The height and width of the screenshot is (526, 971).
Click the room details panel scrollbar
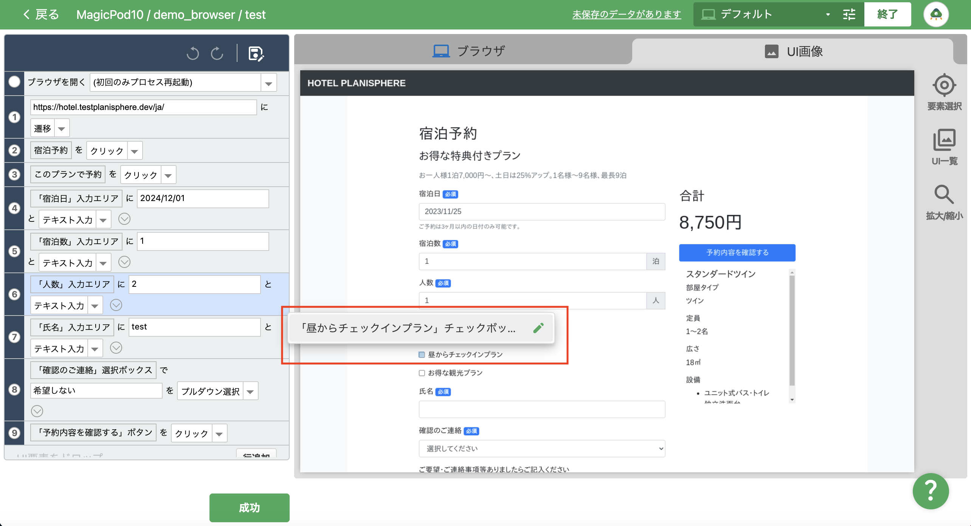tap(792, 331)
